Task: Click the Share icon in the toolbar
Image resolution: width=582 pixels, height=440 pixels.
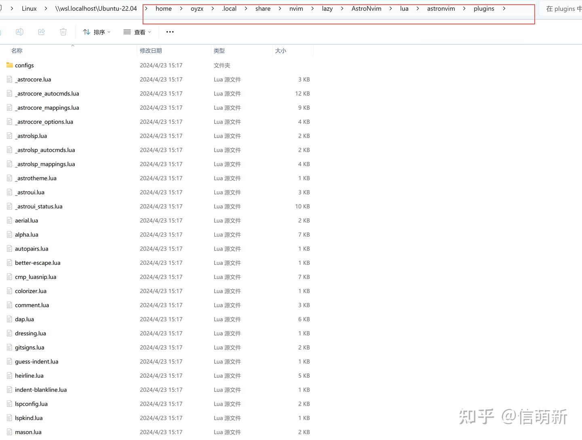Action: point(41,32)
